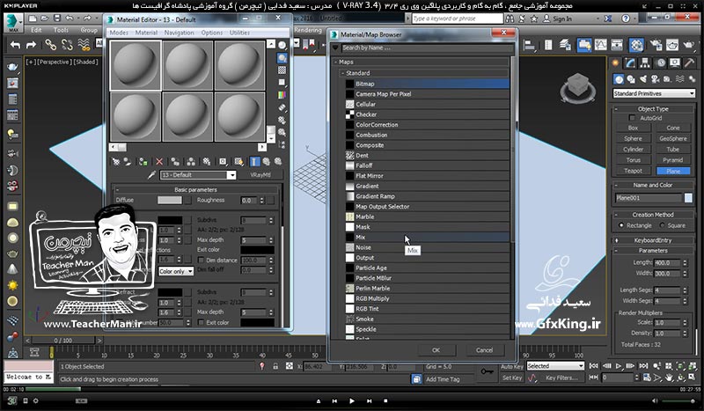Viewport: 704px width, 411px height.
Task: Click the Search by Name field
Action: tap(427, 48)
